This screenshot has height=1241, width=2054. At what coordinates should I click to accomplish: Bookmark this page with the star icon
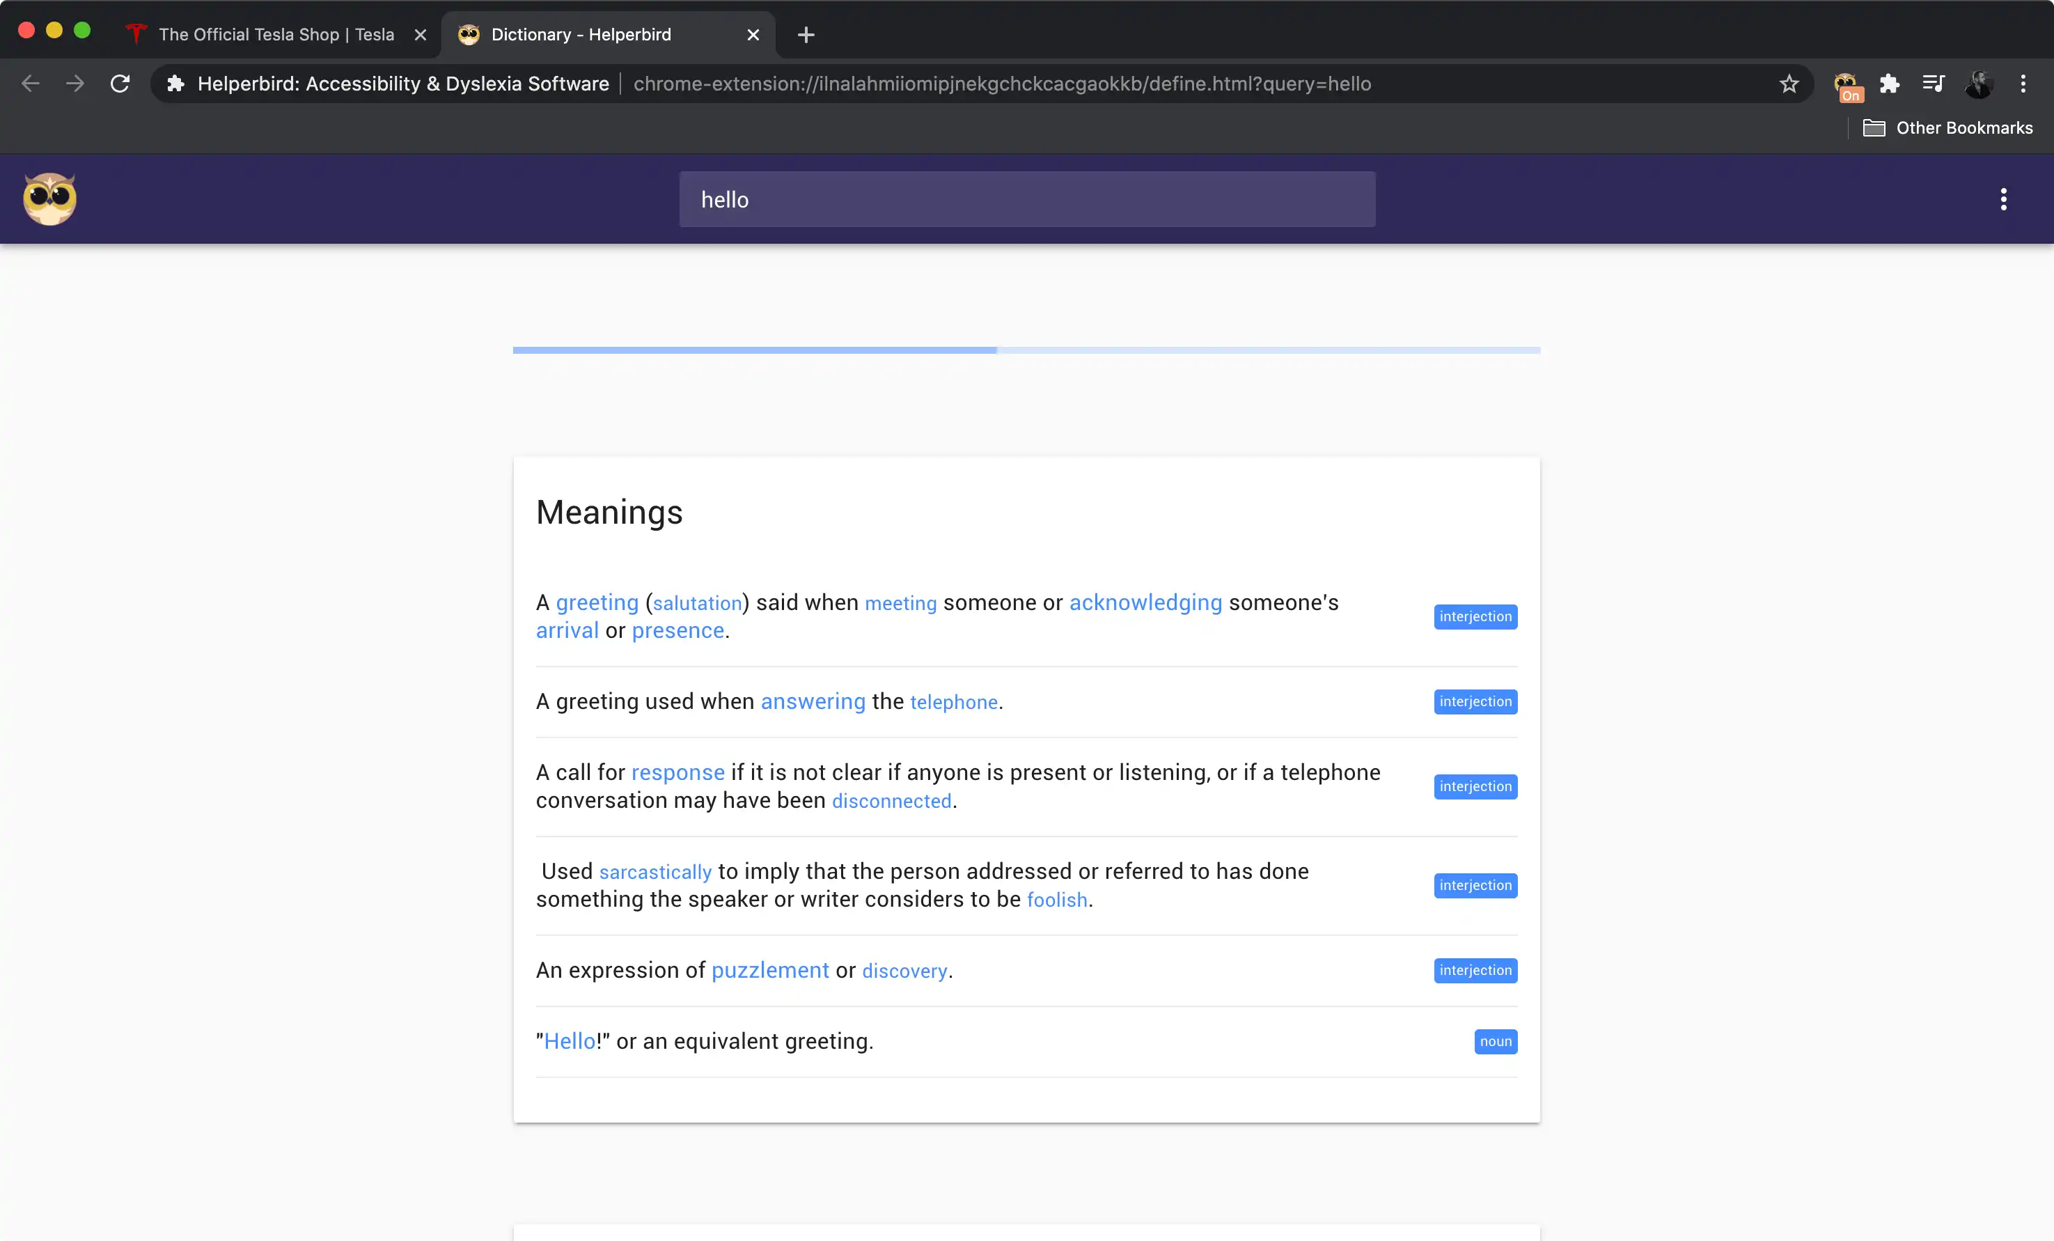point(1789,84)
